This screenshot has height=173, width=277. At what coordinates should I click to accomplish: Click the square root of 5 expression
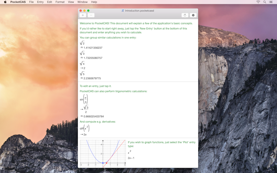point(82,74)
